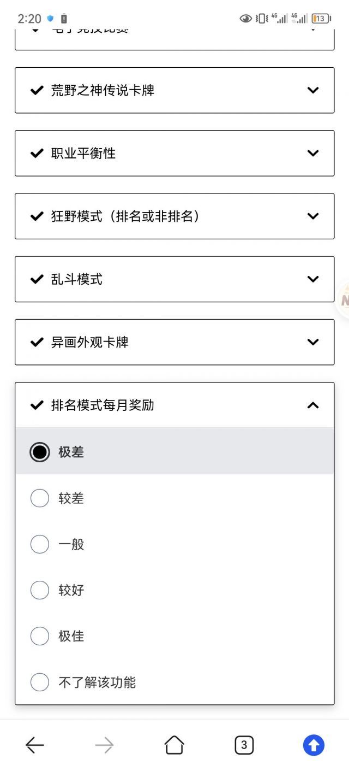Screen dimensions: 349x771
Task: Choose the 极佳 rating
Action: point(174,636)
